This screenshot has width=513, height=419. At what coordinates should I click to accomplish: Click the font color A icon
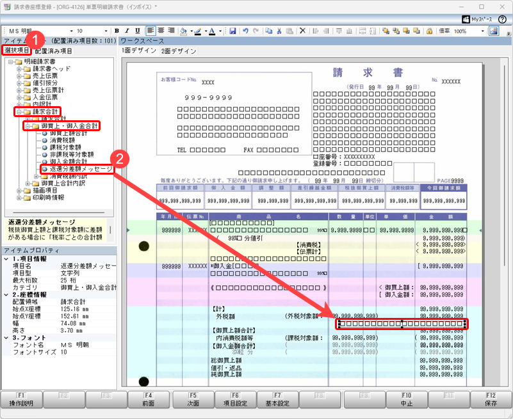coord(212,31)
